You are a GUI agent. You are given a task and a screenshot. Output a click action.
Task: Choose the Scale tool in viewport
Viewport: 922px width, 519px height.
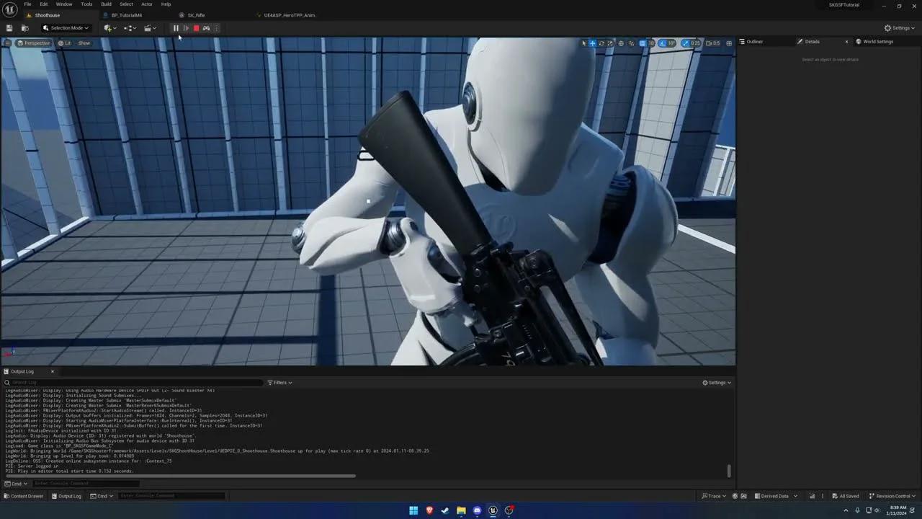point(610,43)
